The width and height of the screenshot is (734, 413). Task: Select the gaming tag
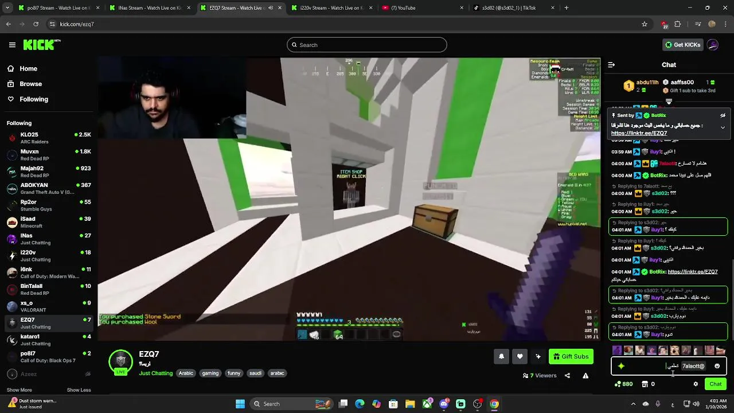click(210, 373)
